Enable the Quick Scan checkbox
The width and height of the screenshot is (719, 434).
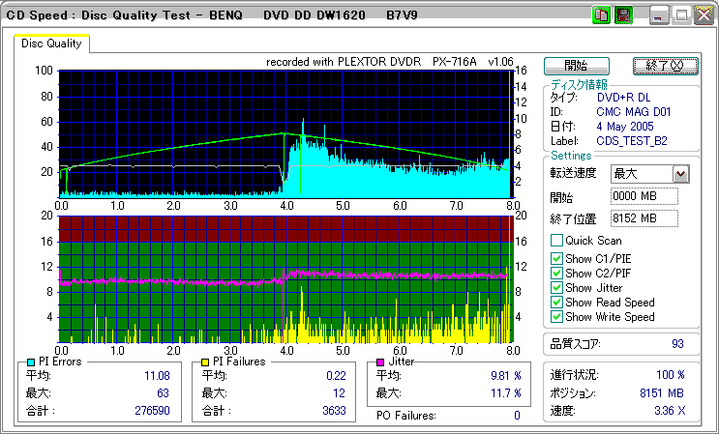click(x=556, y=241)
